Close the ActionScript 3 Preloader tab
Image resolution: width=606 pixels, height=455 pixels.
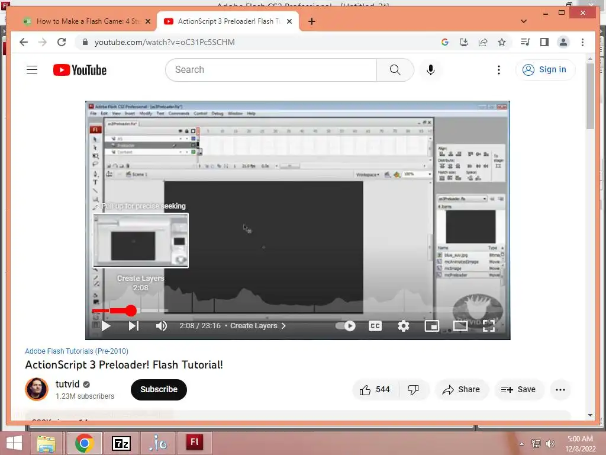(x=289, y=21)
